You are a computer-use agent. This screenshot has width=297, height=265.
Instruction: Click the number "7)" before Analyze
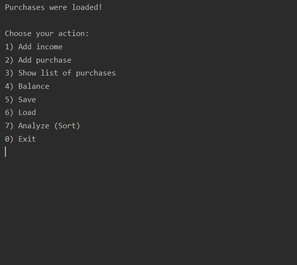pos(9,126)
